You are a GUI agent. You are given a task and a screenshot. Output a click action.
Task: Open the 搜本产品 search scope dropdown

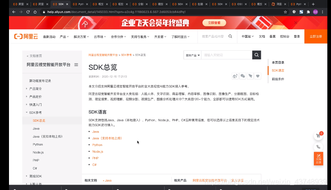click(192, 55)
